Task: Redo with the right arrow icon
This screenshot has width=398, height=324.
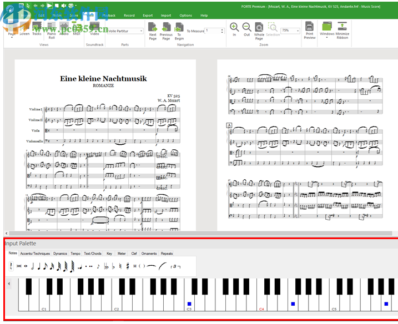Action: pos(42,6)
